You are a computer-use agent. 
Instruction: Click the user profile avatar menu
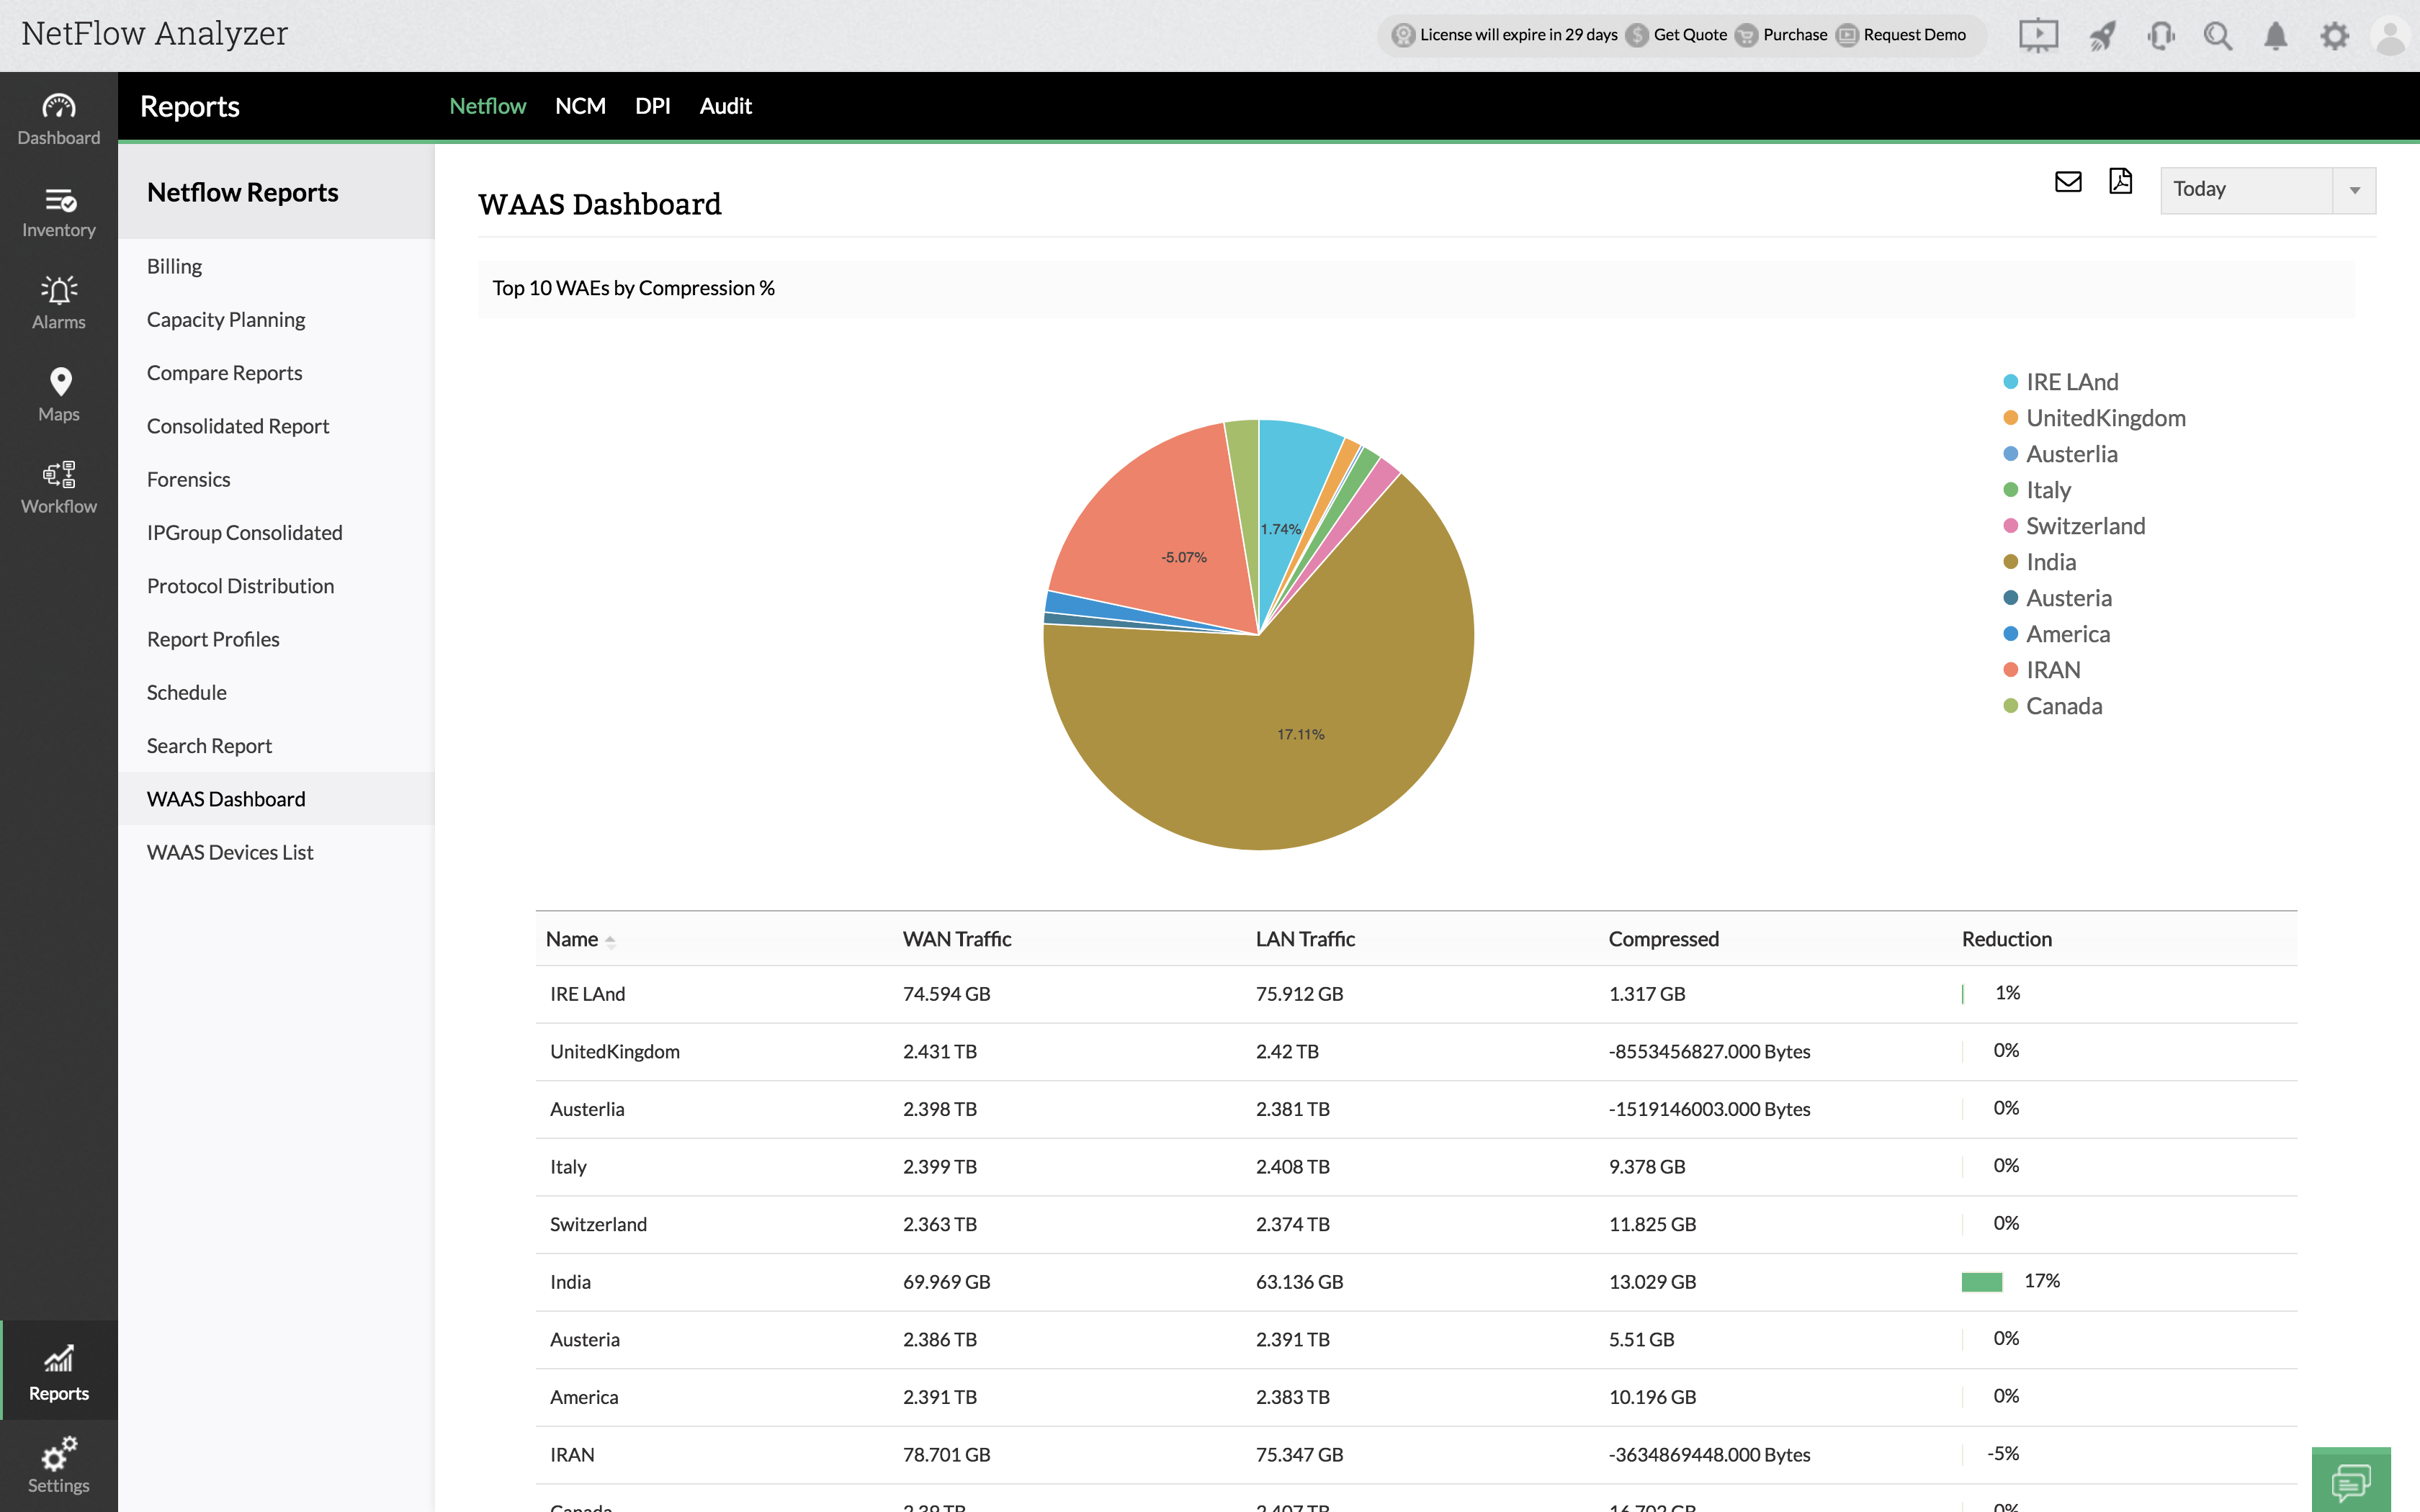click(x=2391, y=36)
